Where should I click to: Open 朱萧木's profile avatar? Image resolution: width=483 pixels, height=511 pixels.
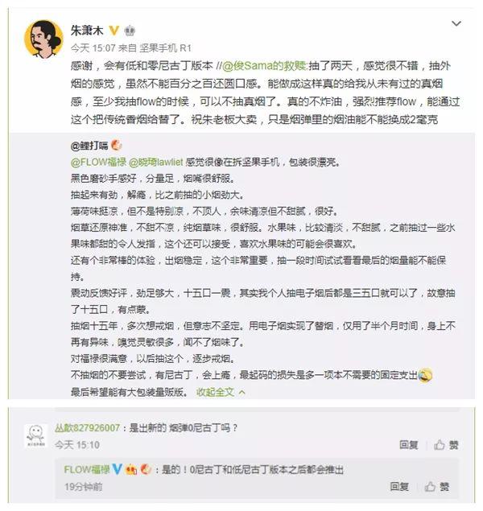pyautogui.click(x=43, y=39)
